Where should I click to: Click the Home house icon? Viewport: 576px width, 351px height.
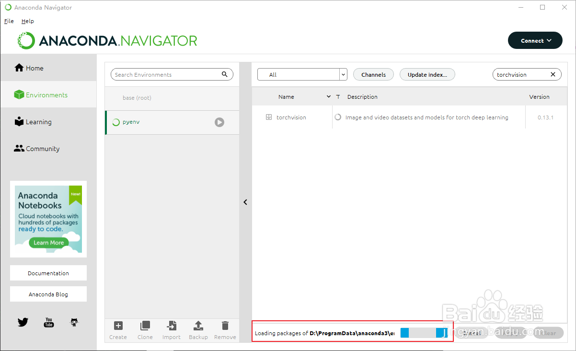tap(19, 68)
